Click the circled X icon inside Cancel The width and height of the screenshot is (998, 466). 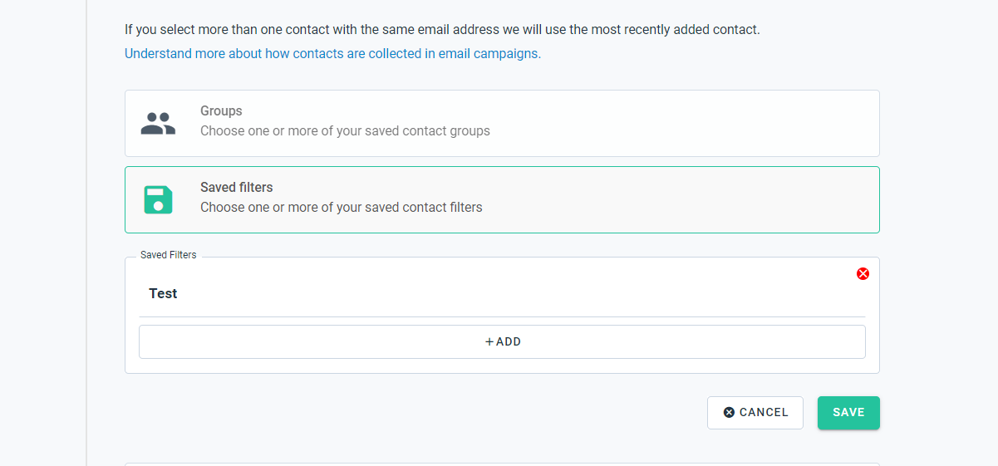(729, 412)
